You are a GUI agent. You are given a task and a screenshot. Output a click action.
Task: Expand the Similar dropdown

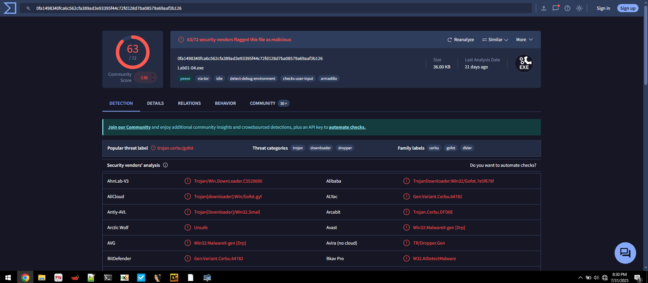pyautogui.click(x=495, y=40)
